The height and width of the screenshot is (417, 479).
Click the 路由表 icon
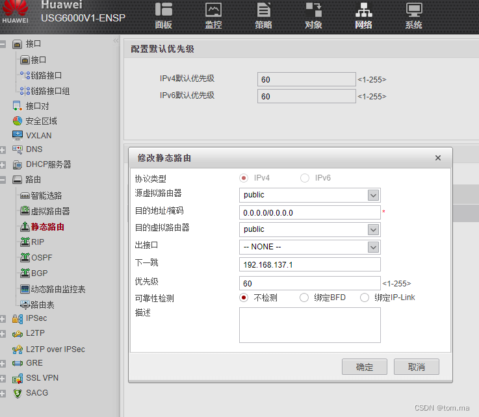(25, 305)
